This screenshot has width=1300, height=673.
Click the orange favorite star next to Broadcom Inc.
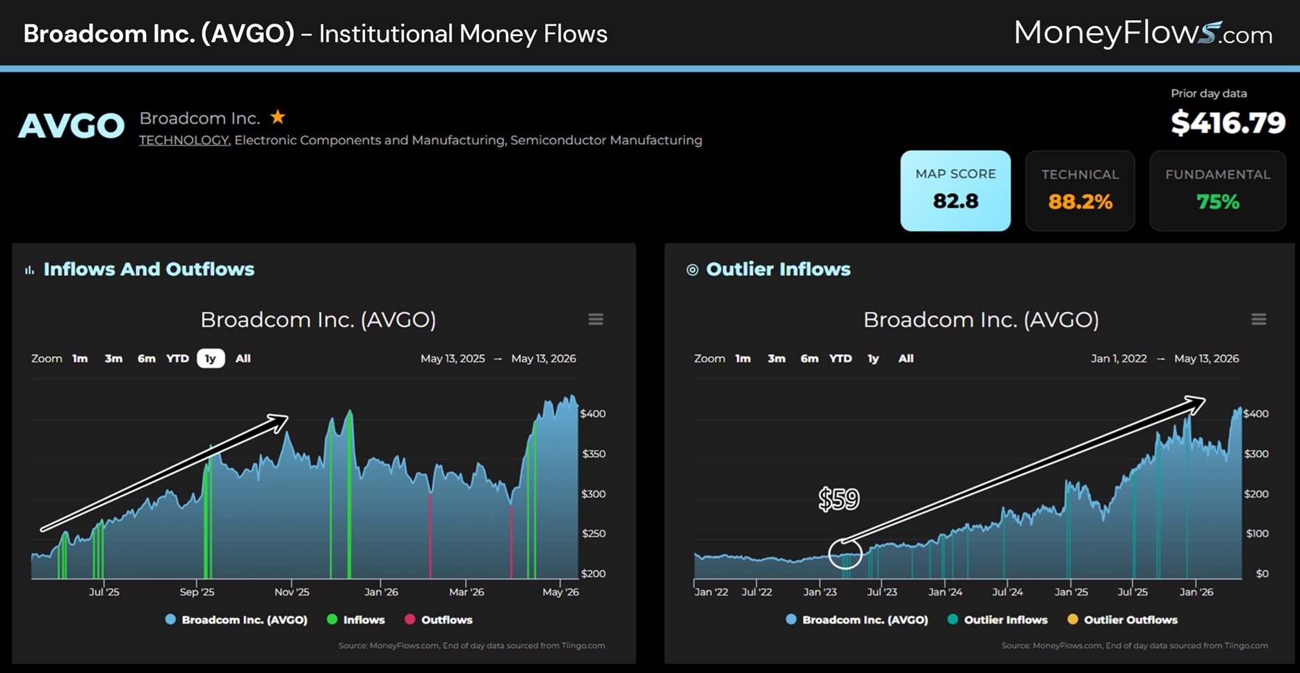tap(278, 117)
